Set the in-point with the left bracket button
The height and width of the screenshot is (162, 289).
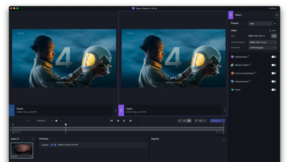(x=14, y=121)
